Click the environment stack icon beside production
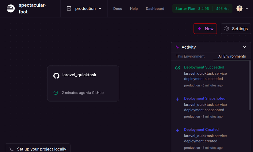The height and width of the screenshot is (152, 253). [69, 9]
